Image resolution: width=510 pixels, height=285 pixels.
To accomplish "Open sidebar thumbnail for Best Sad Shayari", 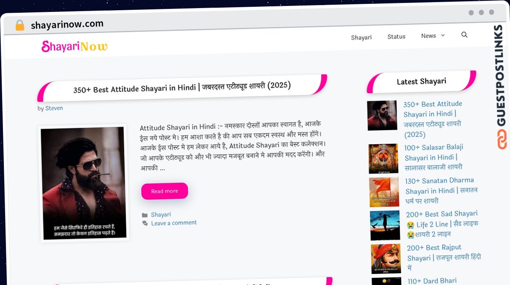I will click(385, 225).
